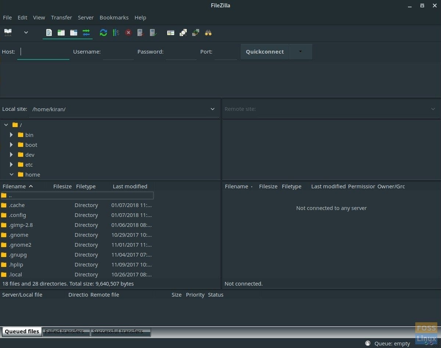Select the .gimp-2.8 directory row
The height and width of the screenshot is (348, 441).
point(77,225)
